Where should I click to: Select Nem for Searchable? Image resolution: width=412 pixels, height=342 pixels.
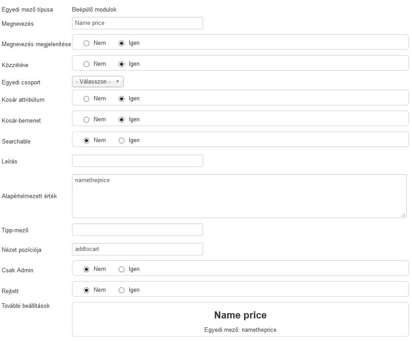(x=87, y=140)
